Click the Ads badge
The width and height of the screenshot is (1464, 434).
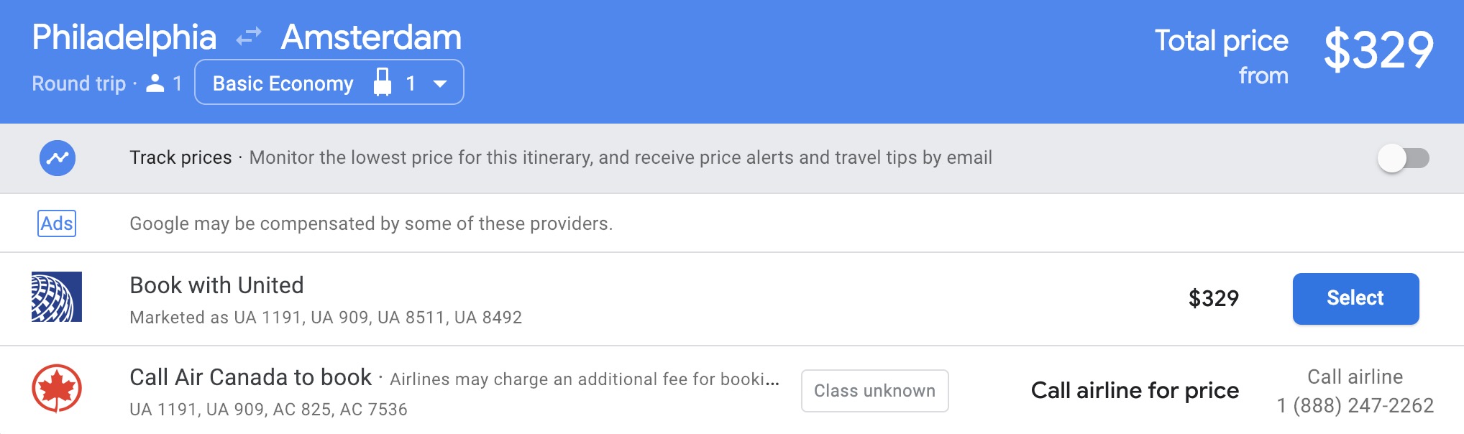coord(57,223)
